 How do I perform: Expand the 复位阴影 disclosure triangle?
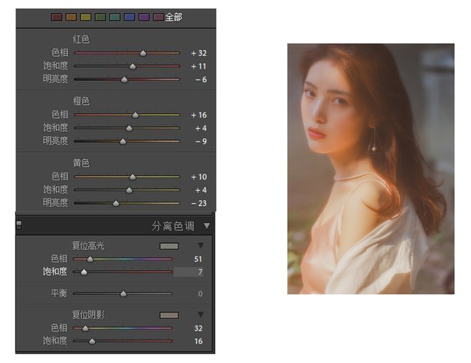click(201, 315)
